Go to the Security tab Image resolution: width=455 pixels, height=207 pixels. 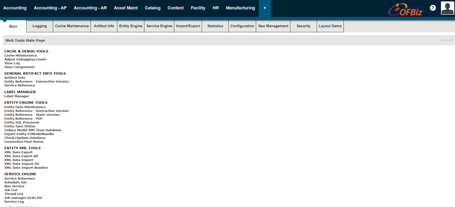click(303, 26)
